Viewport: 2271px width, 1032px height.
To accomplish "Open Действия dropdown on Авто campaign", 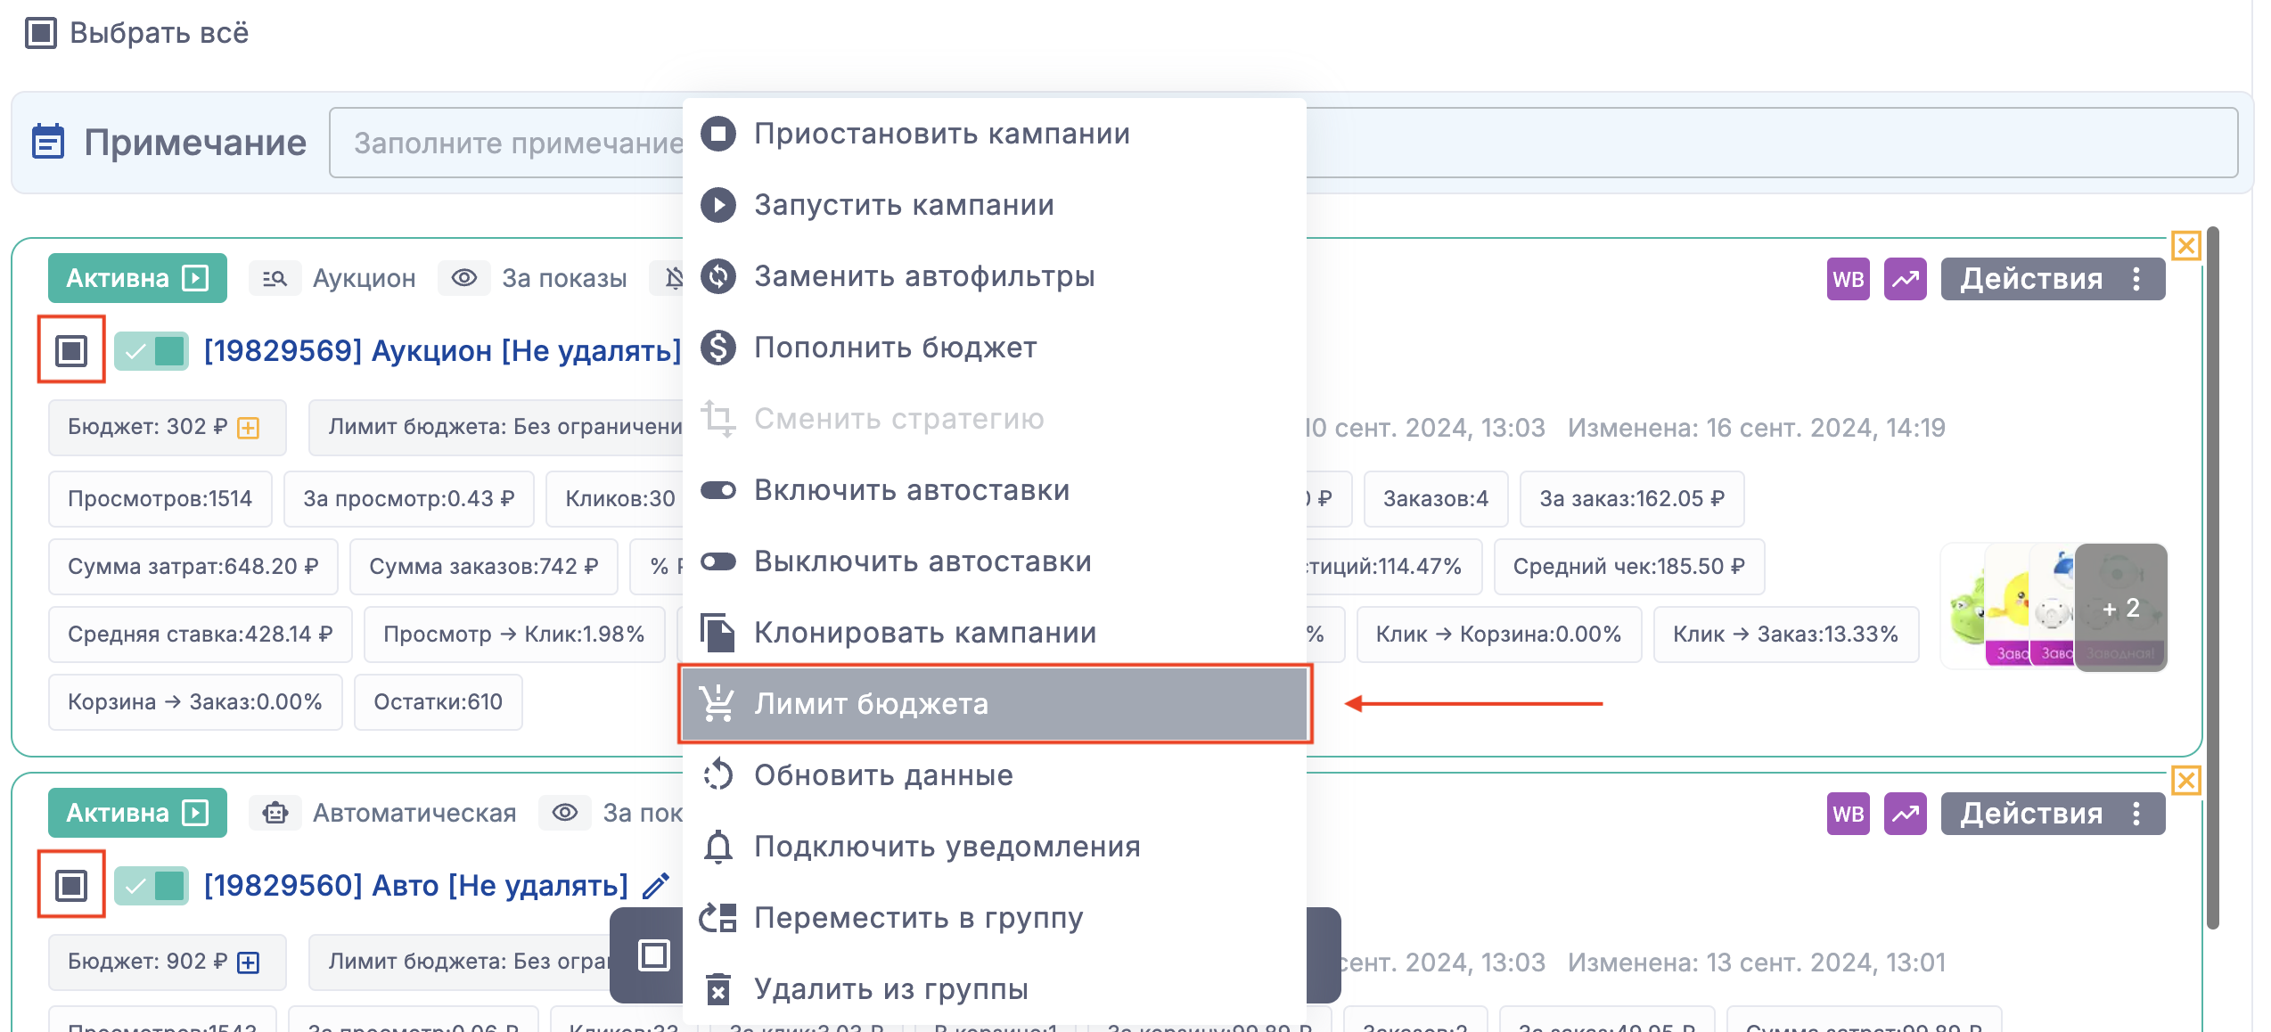I will (2052, 814).
